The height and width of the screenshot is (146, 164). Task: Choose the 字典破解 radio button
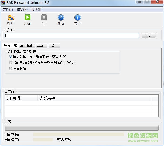pyautogui.click(x=11, y=69)
